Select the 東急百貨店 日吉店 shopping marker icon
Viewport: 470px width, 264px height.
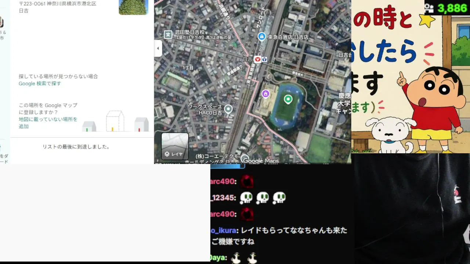(x=261, y=36)
